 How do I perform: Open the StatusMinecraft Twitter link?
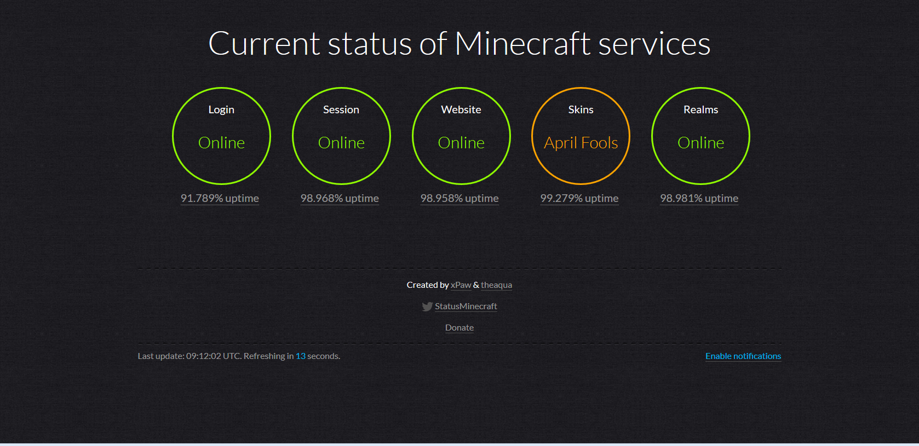point(466,306)
